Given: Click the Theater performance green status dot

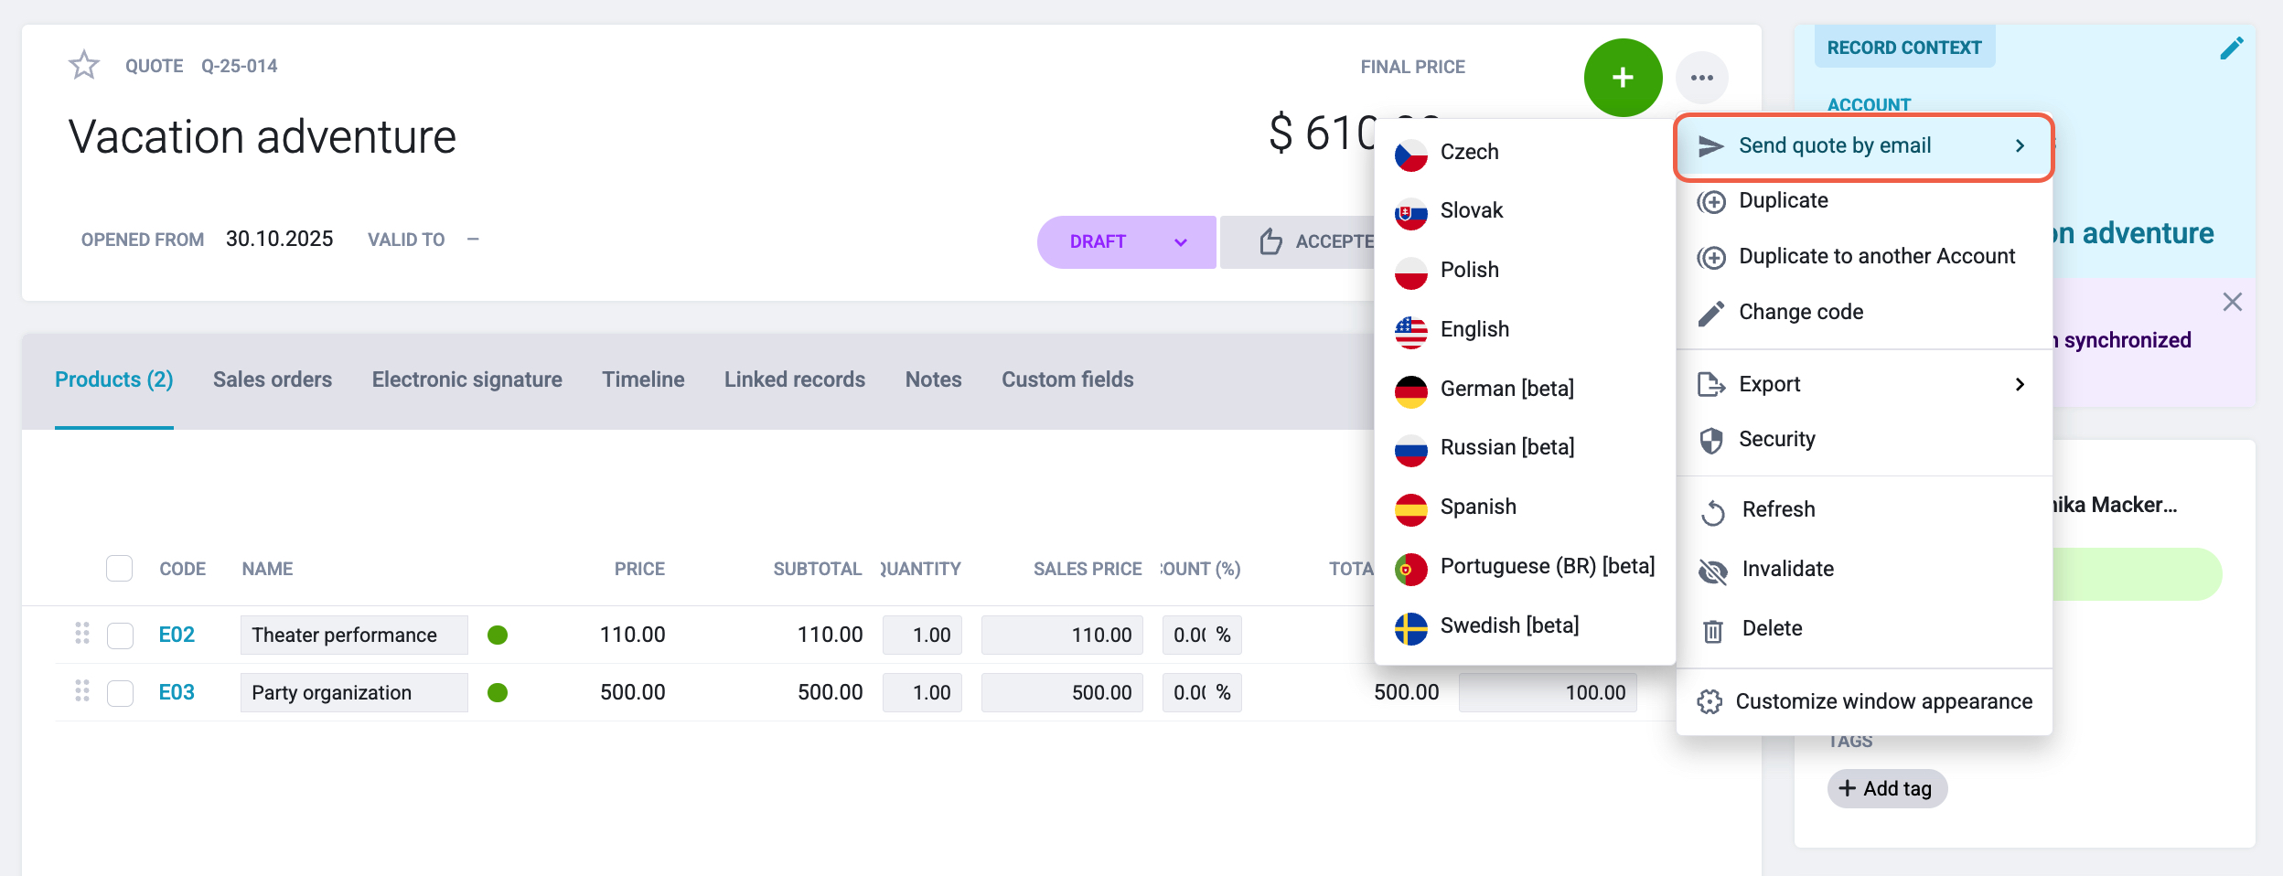Looking at the screenshot, I should pos(498,636).
